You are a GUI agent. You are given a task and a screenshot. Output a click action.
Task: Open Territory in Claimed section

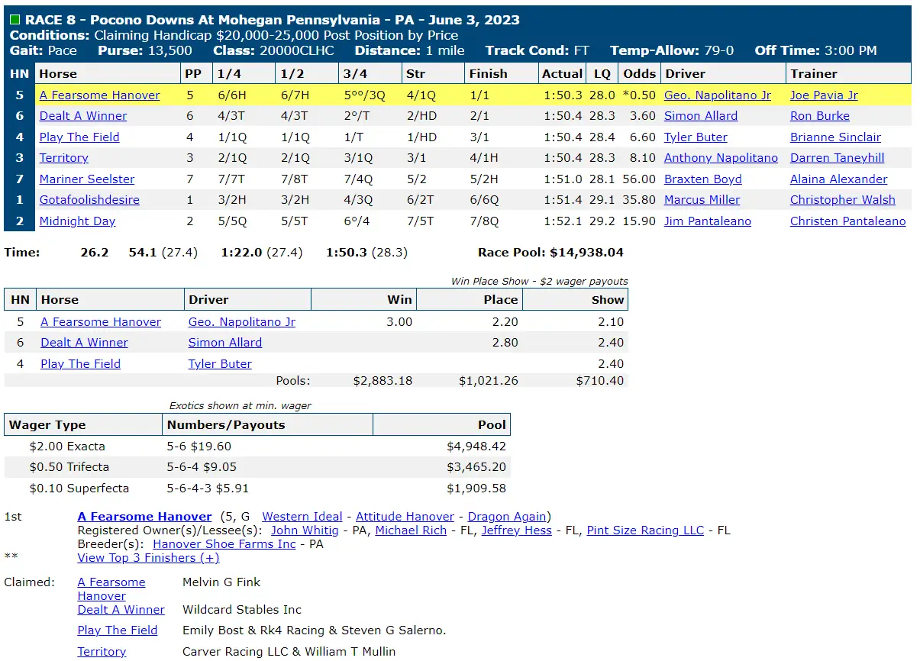[102, 652]
